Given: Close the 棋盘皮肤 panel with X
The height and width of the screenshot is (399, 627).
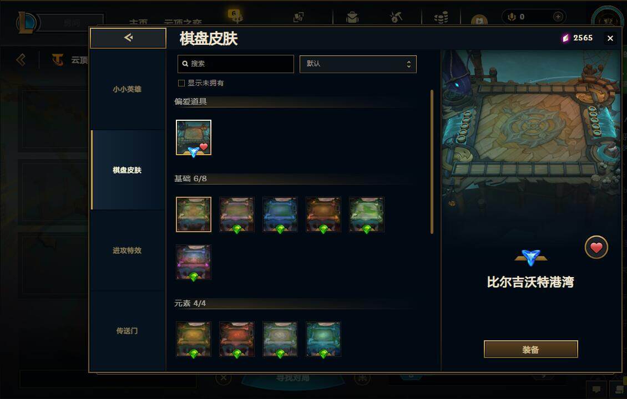Looking at the screenshot, I should (610, 38).
